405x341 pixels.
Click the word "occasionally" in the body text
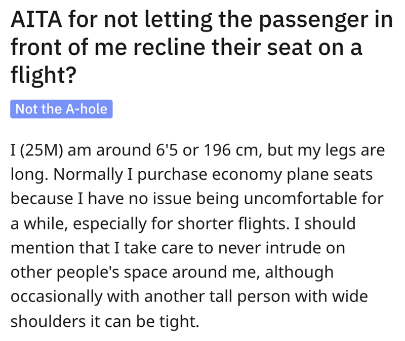(x=56, y=296)
